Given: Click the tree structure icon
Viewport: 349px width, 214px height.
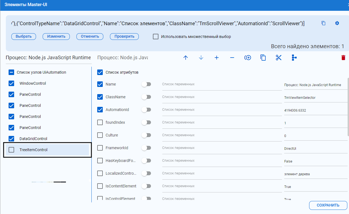Looking at the screenshot, I should pyautogui.click(x=294, y=58).
